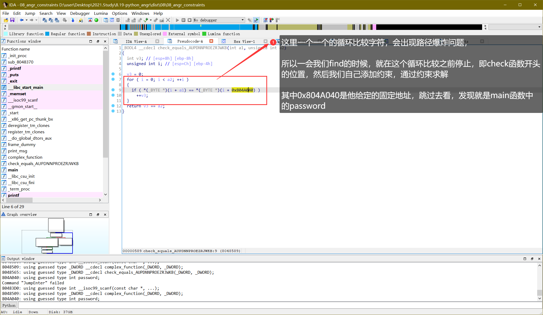Image resolution: width=543 pixels, height=315 pixels.
Task: Expand back navigation history dropdown arrow
Action: 26,20
